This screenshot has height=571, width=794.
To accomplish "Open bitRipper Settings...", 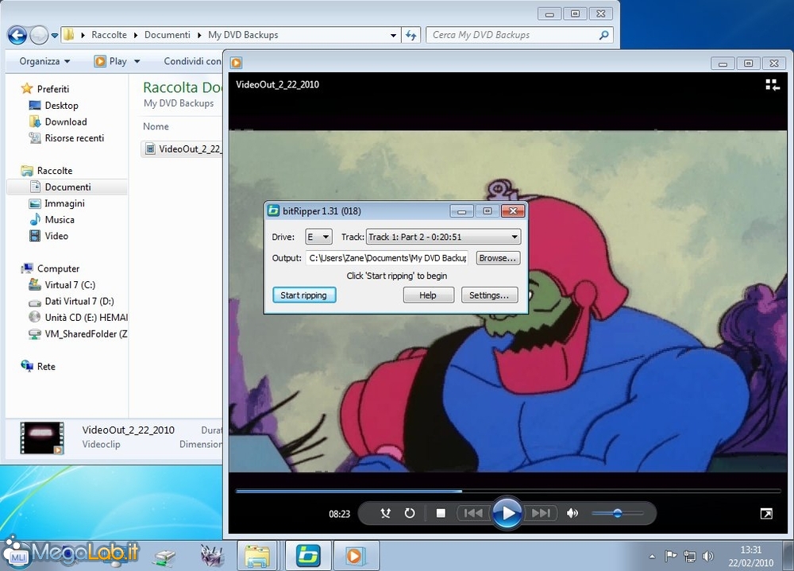I will 489,295.
